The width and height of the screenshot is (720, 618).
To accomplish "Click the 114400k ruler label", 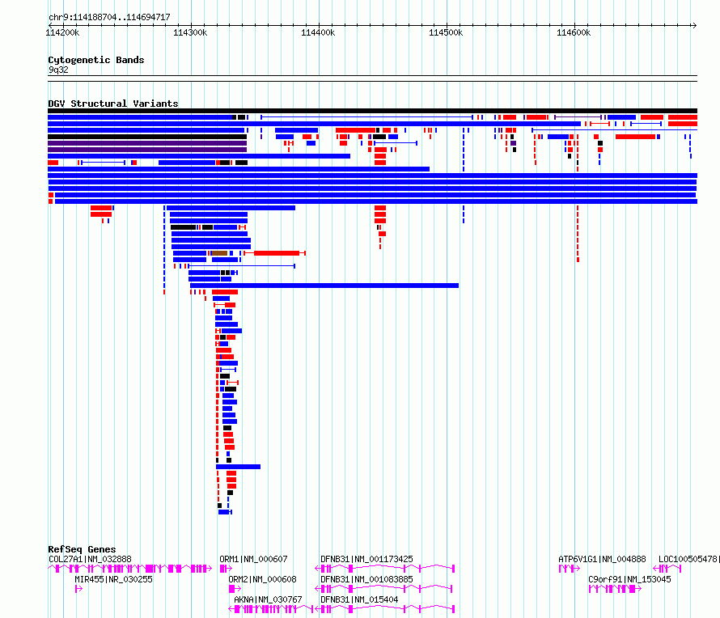I will click(x=318, y=32).
